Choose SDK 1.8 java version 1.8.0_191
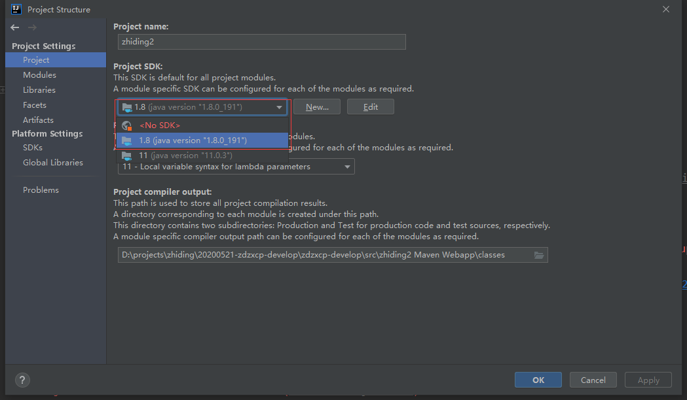The image size is (687, 400). pyautogui.click(x=202, y=141)
